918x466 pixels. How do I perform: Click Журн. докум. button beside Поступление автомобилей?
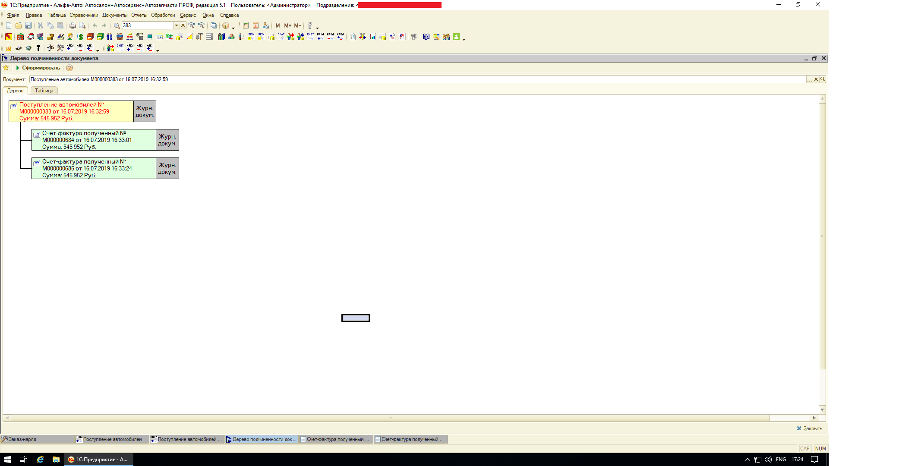coord(145,111)
